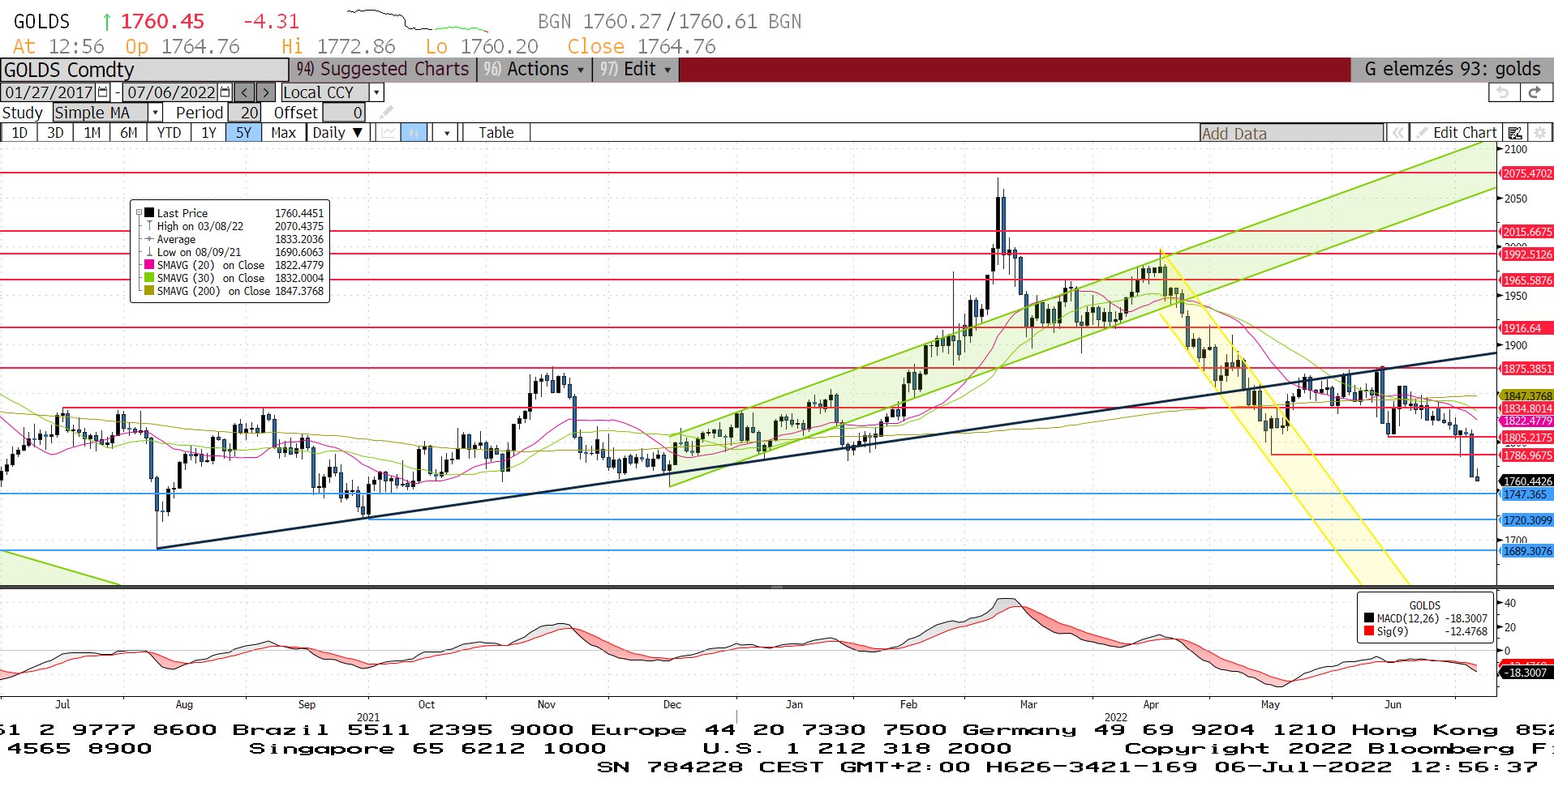Open chart settings gear icon
This screenshot has width=1554, height=812.
click(1539, 133)
